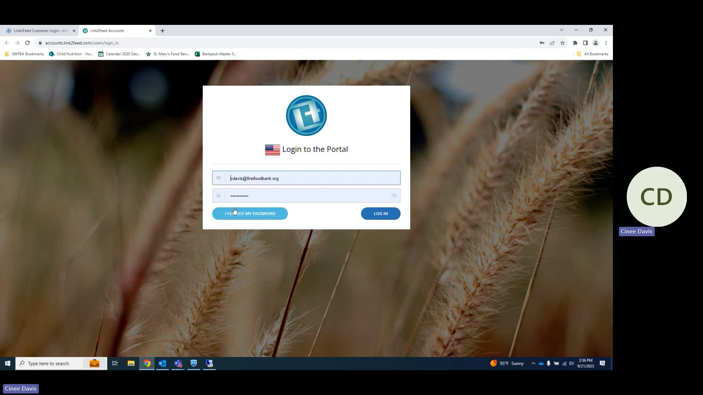Show hidden system tray icons
Screen dimensions: 703x395
tap(533, 363)
